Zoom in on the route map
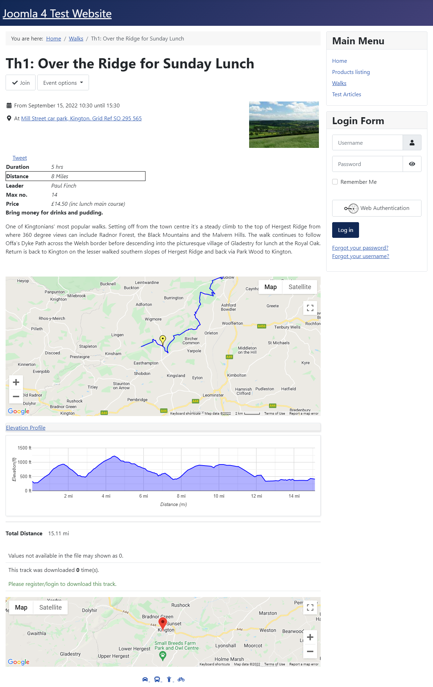 16,382
